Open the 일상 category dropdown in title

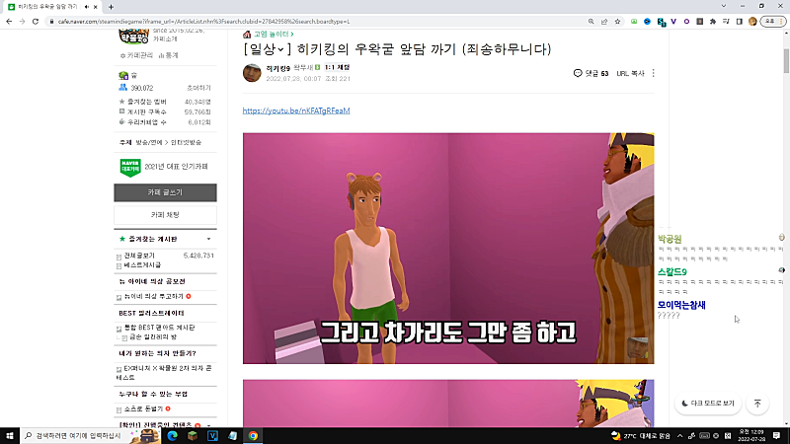pyautogui.click(x=268, y=49)
